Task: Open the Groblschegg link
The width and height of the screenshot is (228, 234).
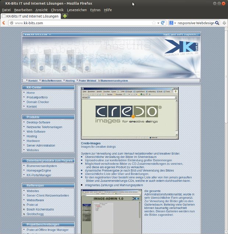Action: coord(35,214)
